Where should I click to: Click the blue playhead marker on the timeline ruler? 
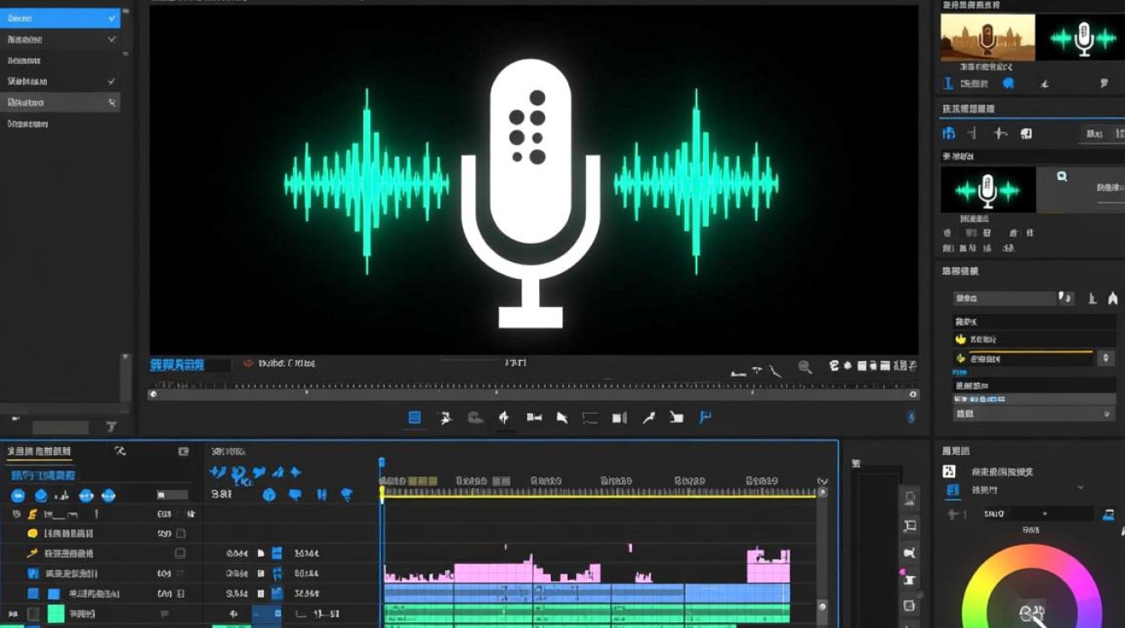coord(382,462)
